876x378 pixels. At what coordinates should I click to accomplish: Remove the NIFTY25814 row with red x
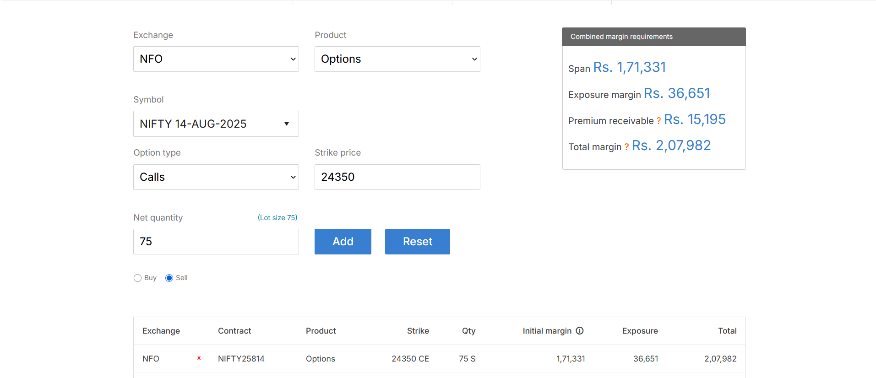[x=199, y=358]
